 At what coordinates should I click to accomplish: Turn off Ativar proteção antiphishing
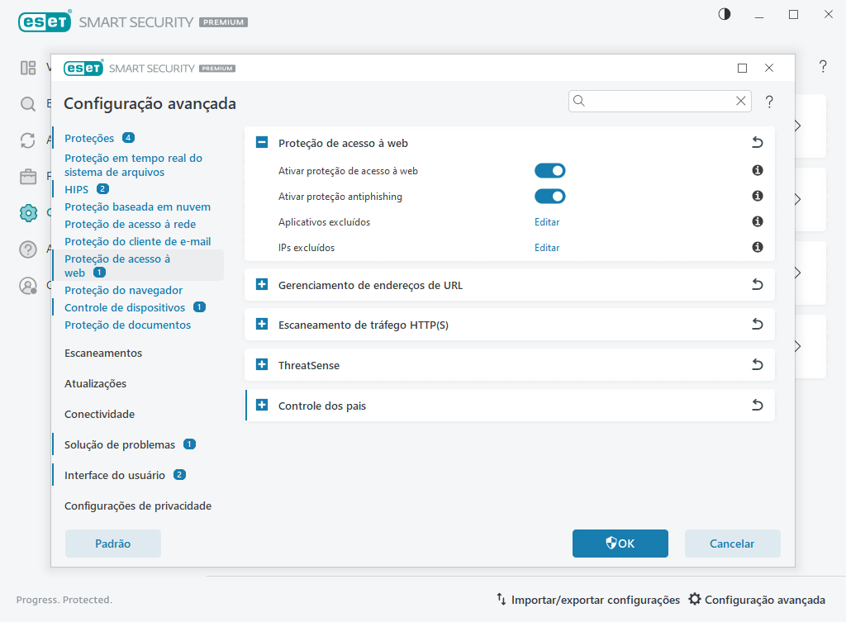549,196
